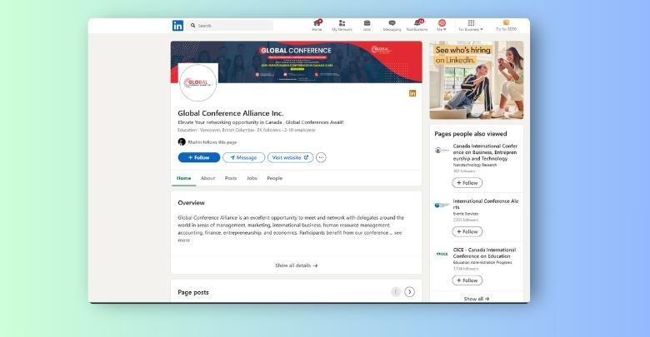The height and width of the screenshot is (337, 650).
Task: Open My Network from the top bar
Action: (342, 25)
